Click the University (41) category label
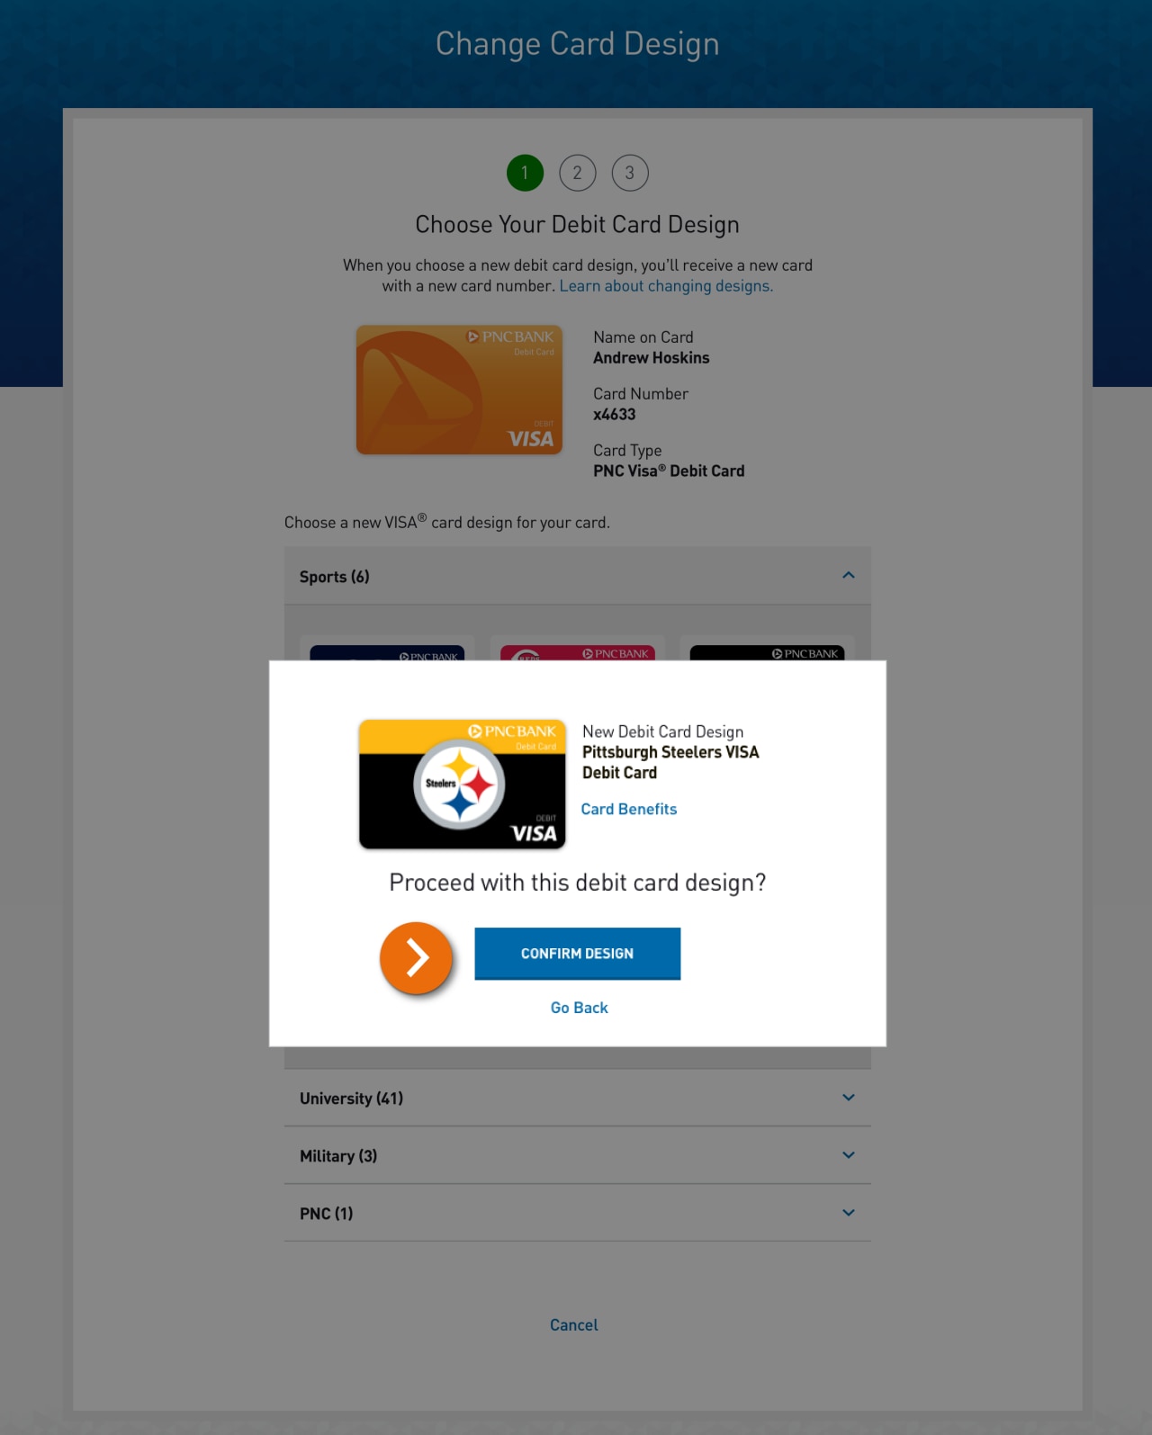 point(351,1099)
